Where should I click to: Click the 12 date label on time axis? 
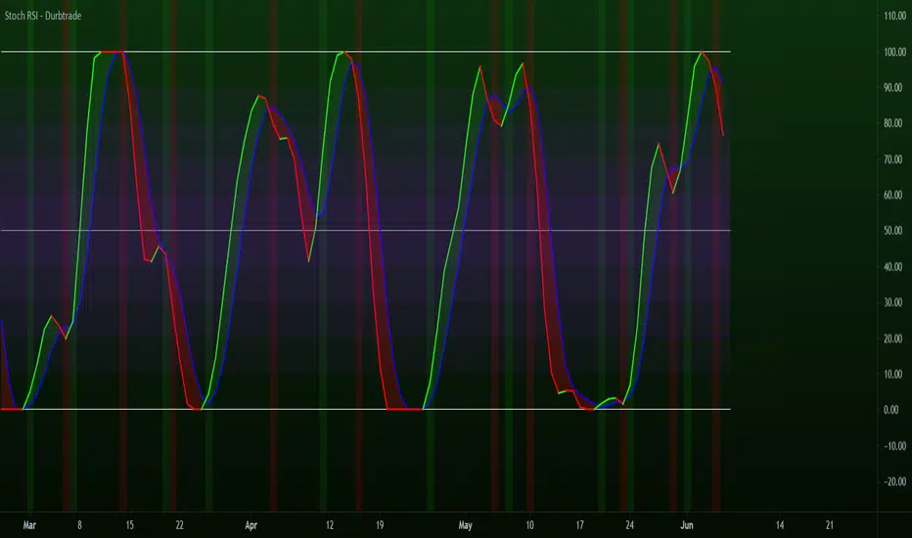tap(329, 525)
